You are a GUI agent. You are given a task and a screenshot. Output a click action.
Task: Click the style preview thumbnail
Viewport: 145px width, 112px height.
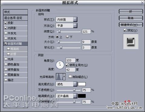pos(131,41)
